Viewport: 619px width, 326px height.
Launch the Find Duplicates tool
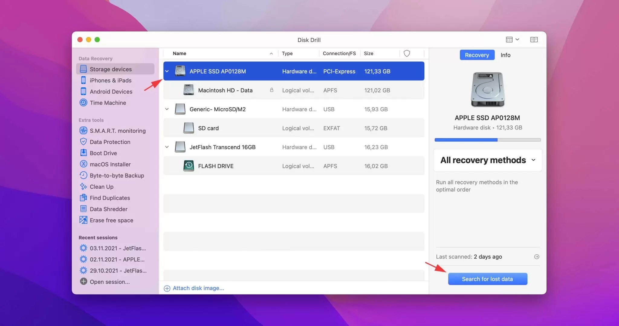(108, 198)
